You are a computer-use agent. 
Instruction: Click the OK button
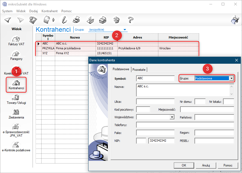(x=184, y=165)
